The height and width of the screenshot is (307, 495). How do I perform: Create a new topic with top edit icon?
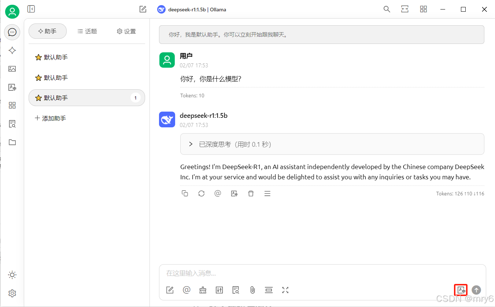click(x=143, y=9)
